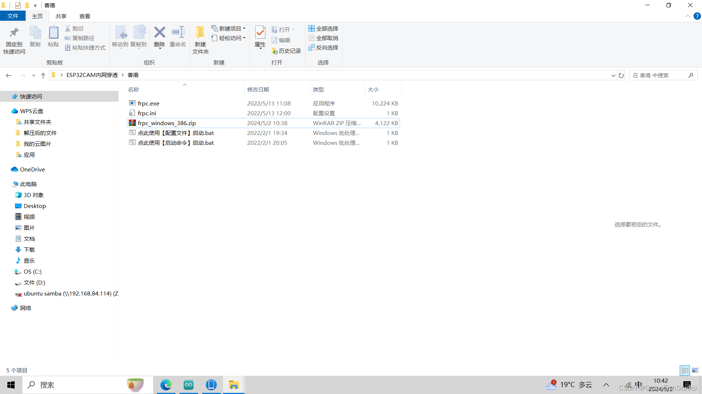Click the New Folder (新建文件夹) icon

click(200, 33)
